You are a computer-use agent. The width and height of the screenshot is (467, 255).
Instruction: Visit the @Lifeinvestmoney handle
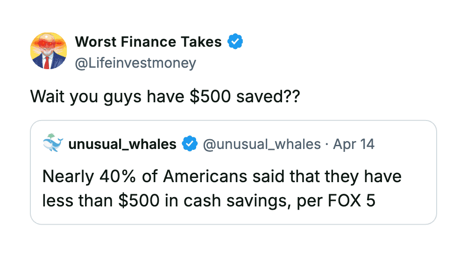(x=135, y=63)
